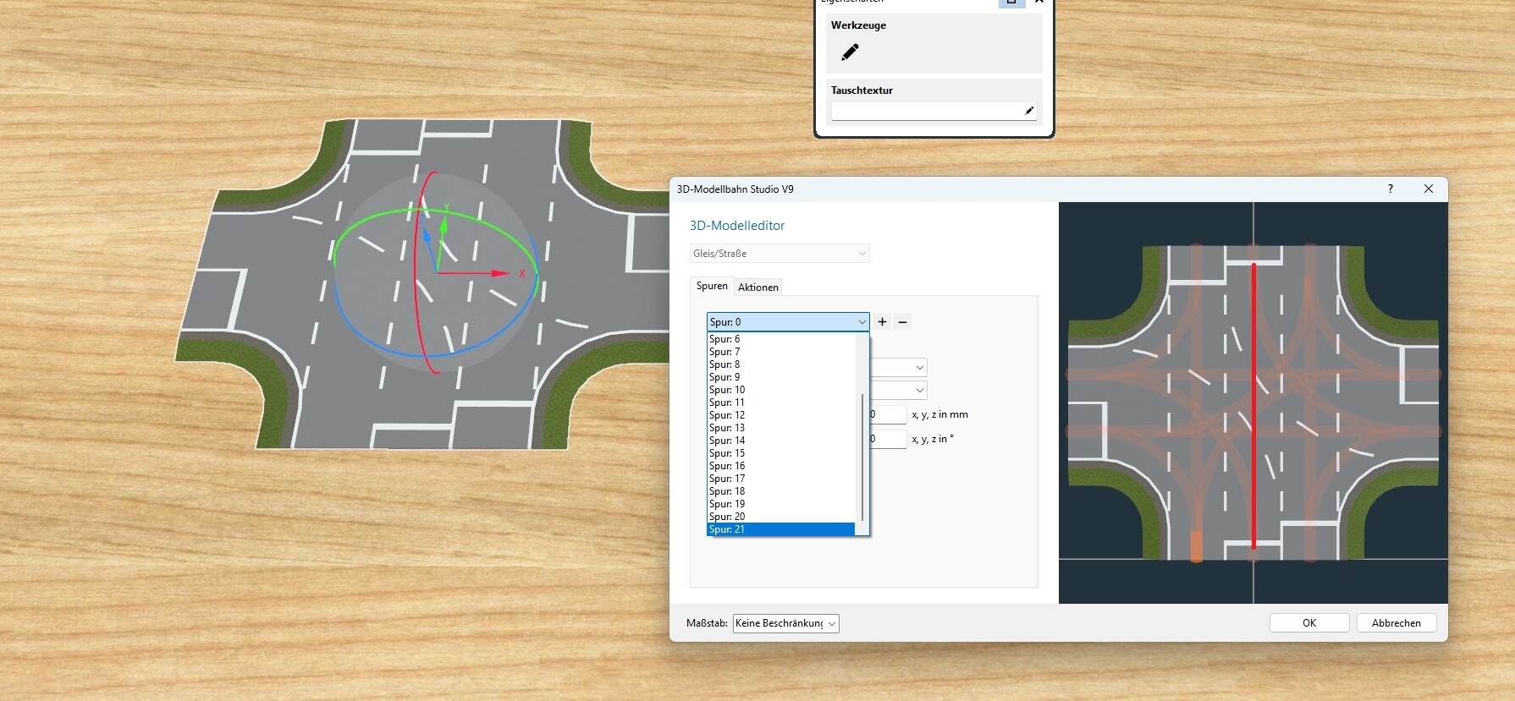1515x701 pixels.
Task: Select 'Spur: 17' in the list
Action: pos(781,479)
